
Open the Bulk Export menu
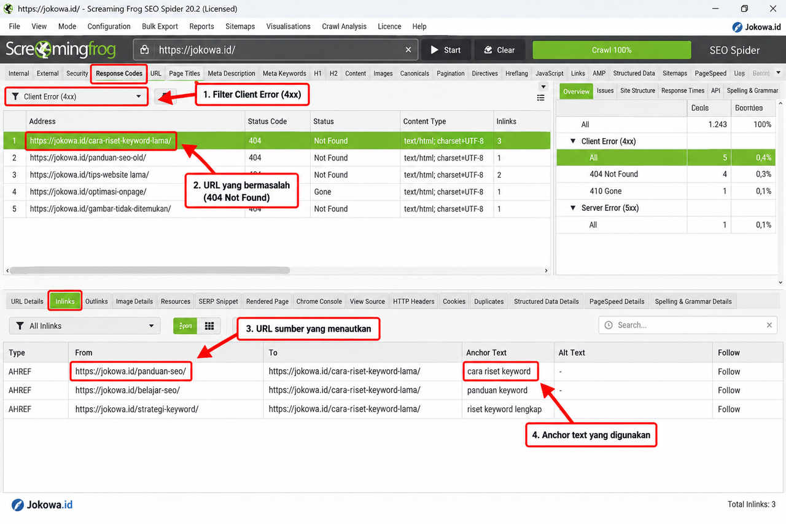tap(160, 26)
